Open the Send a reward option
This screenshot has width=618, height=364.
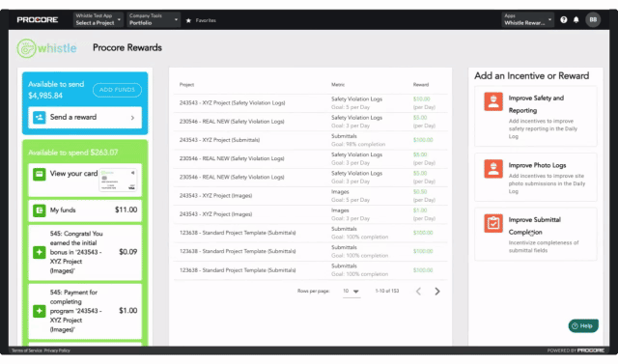point(85,118)
